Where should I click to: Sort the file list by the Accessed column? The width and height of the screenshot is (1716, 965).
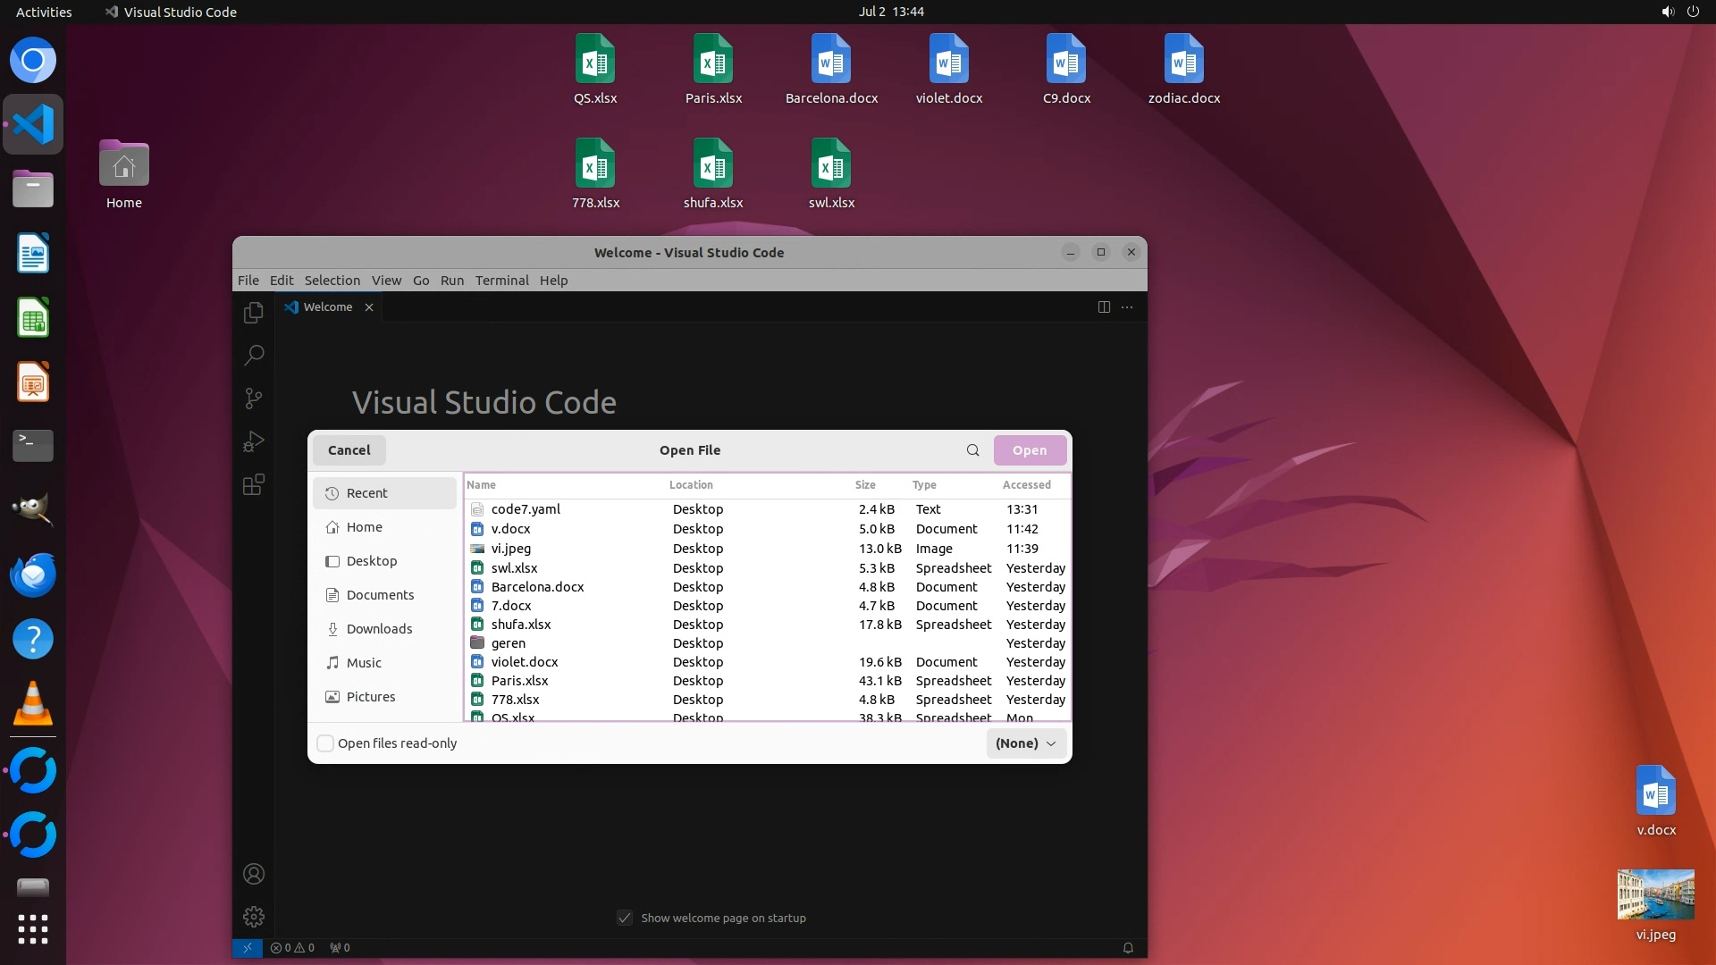tap(1026, 485)
